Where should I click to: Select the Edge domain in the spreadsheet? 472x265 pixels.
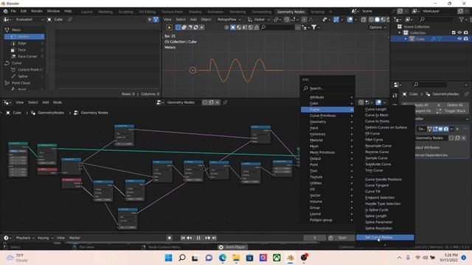(x=24, y=43)
